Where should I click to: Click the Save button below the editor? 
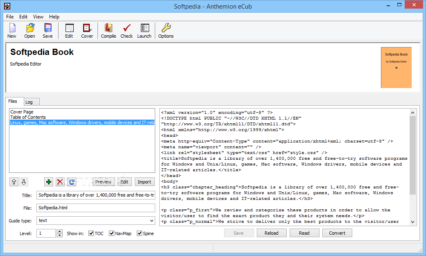tap(238, 233)
